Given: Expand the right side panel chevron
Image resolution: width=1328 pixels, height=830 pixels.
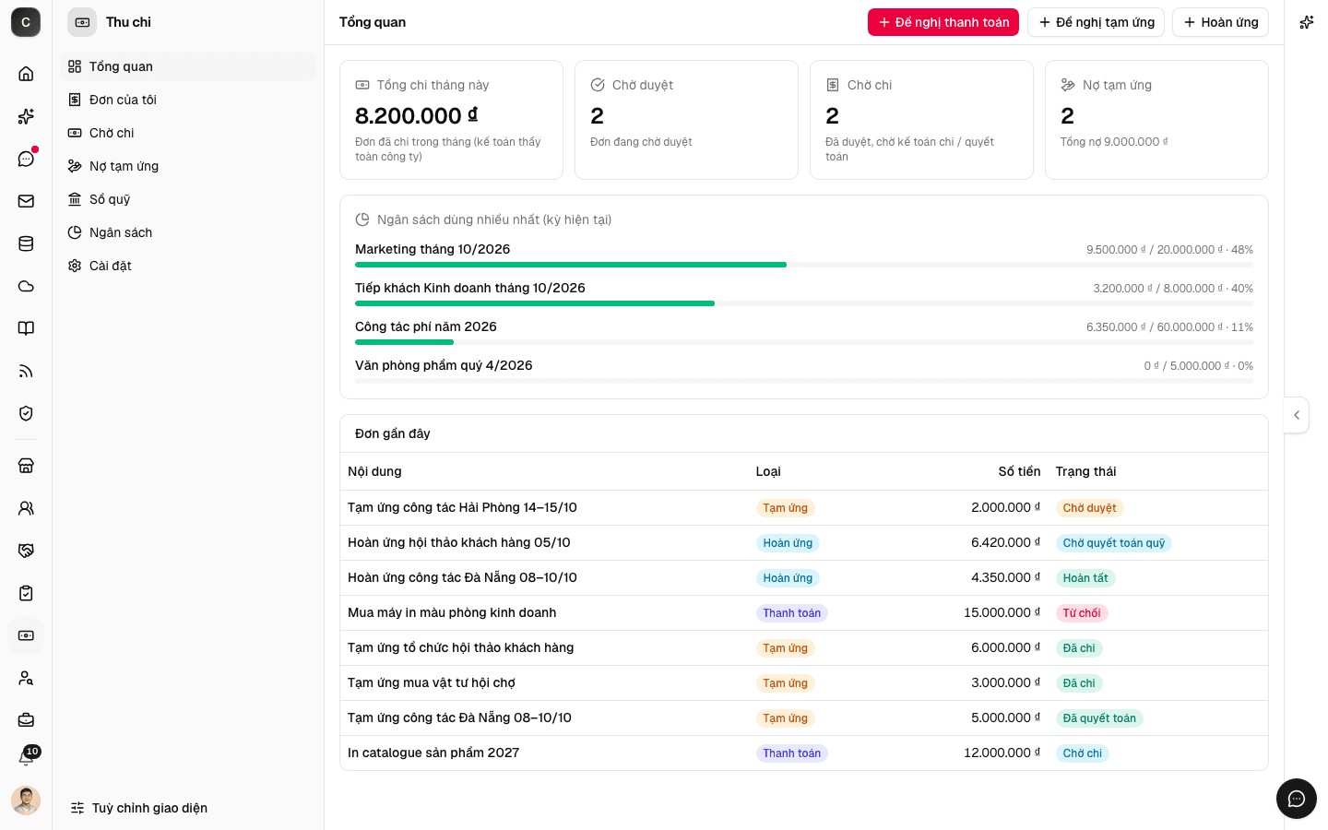Looking at the screenshot, I should [x=1297, y=415].
